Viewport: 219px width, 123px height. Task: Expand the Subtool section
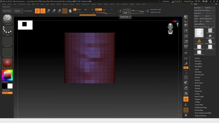click(x=197, y=58)
